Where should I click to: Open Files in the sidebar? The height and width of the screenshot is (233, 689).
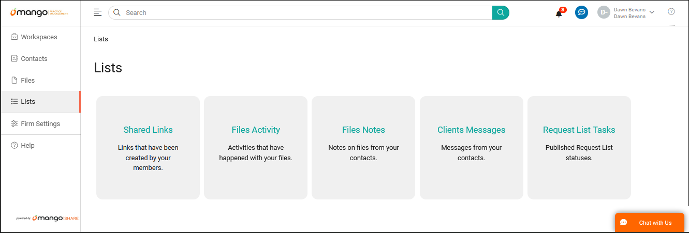pyautogui.click(x=28, y=81)
